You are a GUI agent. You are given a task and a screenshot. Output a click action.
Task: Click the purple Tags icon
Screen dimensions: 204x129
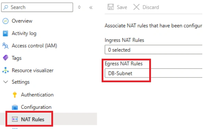click(5, 58)
